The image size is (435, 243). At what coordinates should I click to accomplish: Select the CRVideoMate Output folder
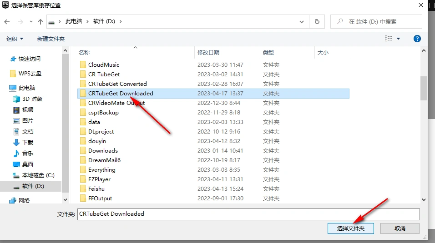tap(116, 103)
